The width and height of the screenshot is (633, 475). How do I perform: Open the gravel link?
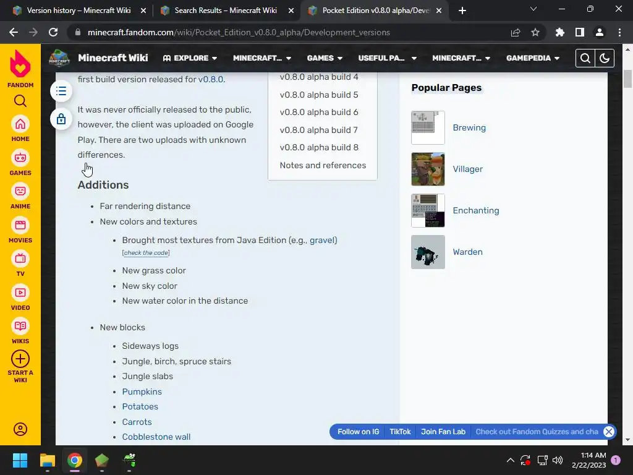[x=322, y=240]
